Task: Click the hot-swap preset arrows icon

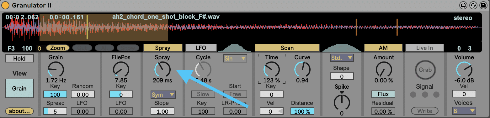Action: (473, 5)
